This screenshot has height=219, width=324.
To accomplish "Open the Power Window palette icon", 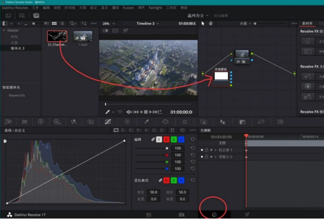I will tap(165, 121).
